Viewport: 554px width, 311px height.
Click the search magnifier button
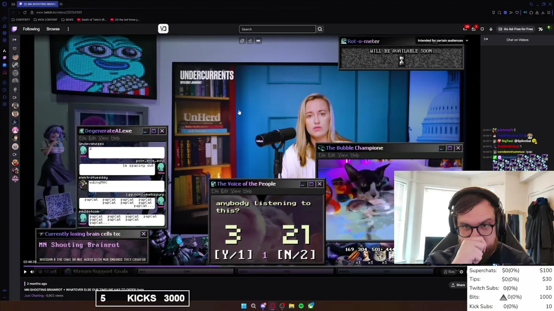coord(320,29)
